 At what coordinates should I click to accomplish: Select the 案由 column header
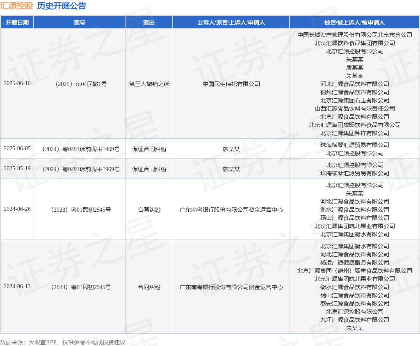(149, 23)
